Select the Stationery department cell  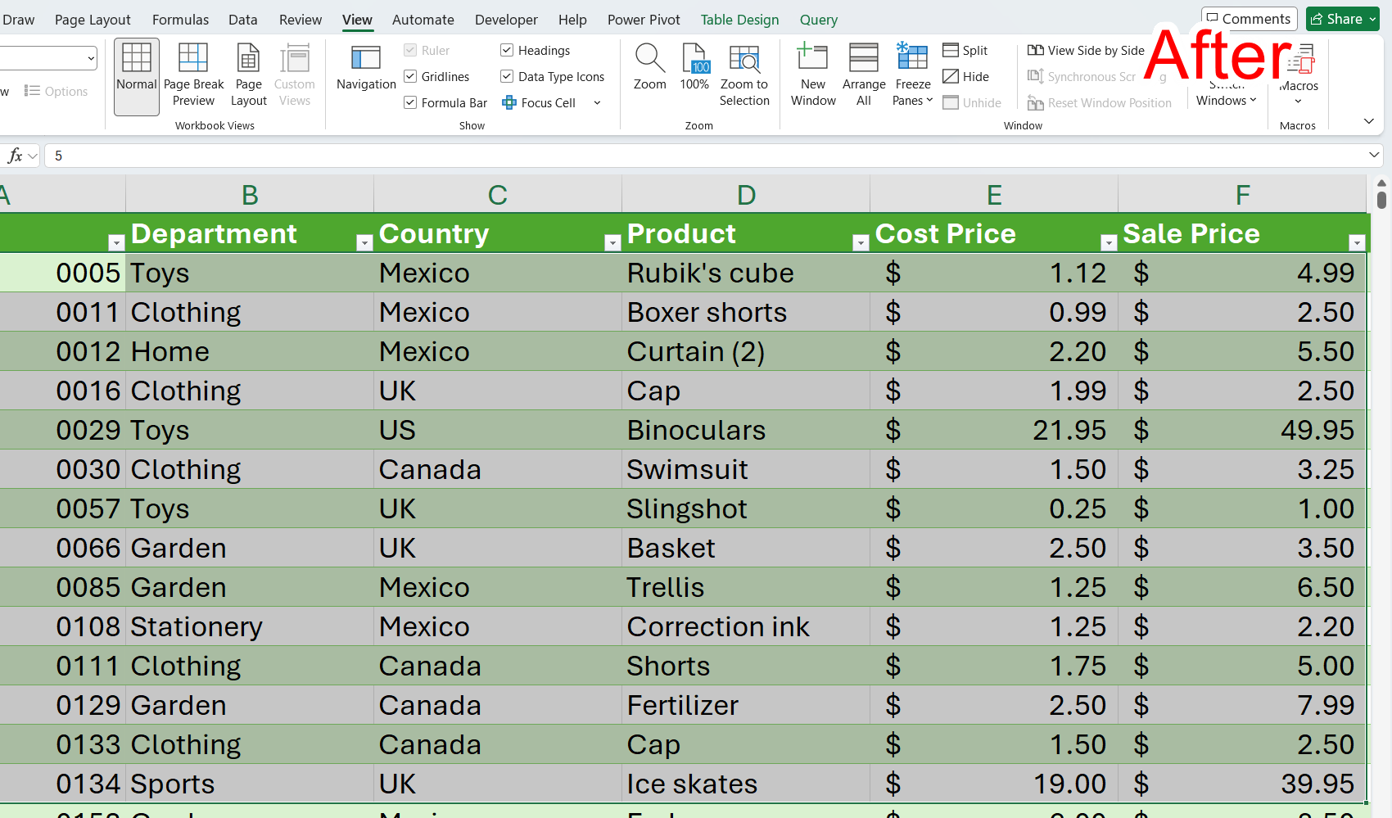coord(250,626)
